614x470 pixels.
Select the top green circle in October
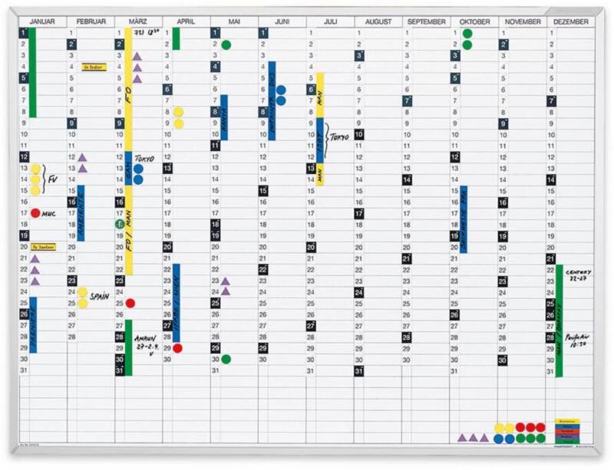pyautogui.click(x=467, y=34)
